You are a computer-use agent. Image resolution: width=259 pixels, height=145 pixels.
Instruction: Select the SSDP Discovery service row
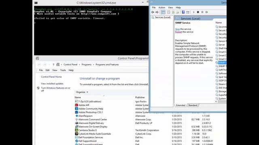(221, 81)
